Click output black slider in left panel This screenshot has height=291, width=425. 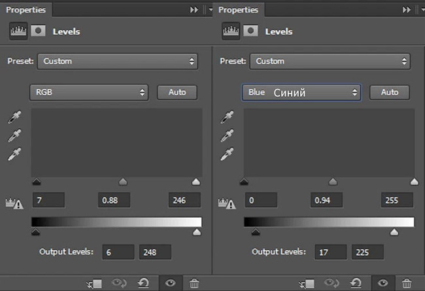pyautogui.click(x=35, y=232)
